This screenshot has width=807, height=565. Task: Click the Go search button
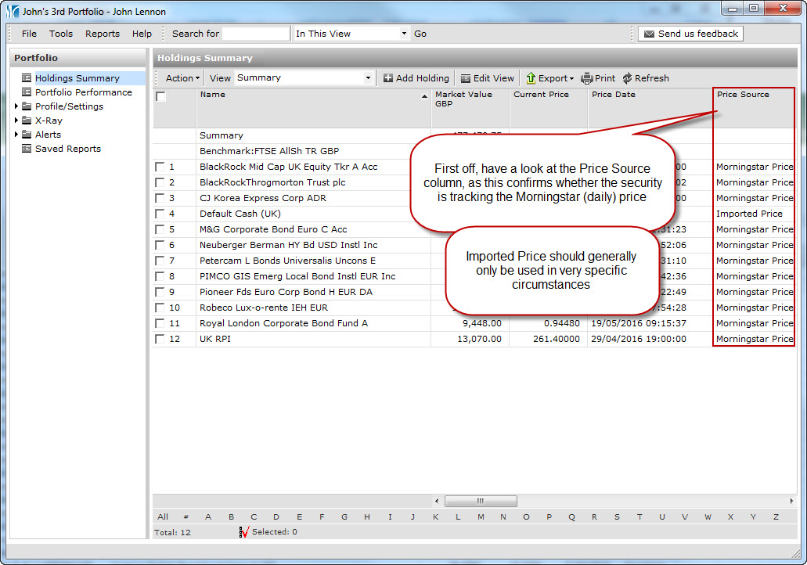[420, 34]
